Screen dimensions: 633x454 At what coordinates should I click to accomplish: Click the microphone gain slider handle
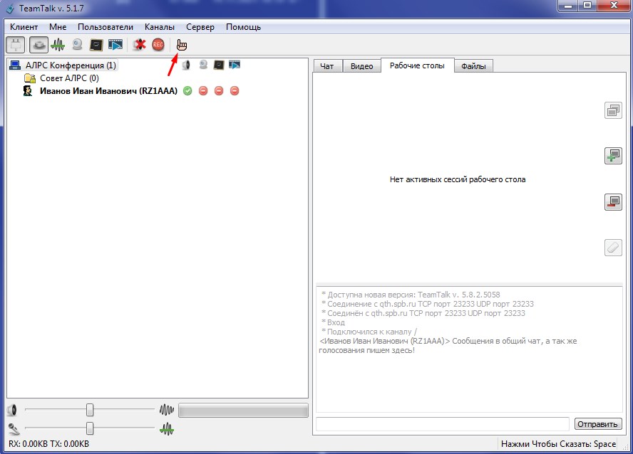coord(90,428)
